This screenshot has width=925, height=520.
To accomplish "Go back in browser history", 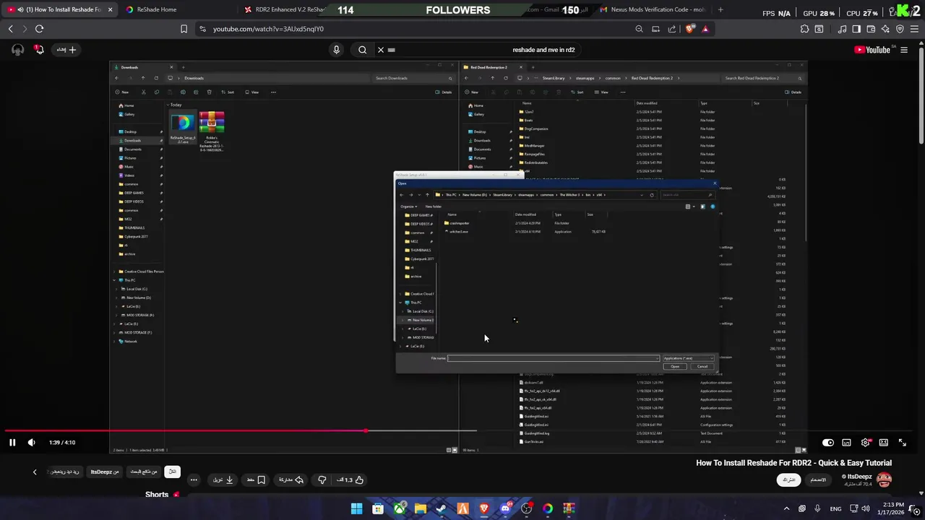I will click(x=10, y=29).
